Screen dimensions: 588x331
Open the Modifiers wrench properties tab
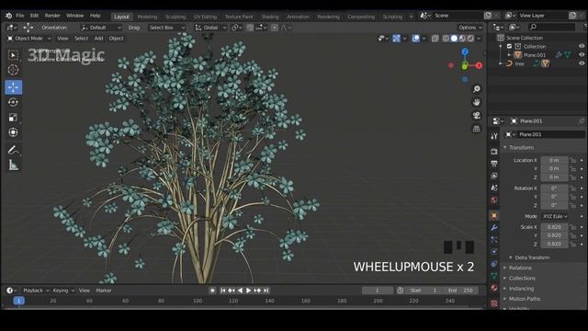(494, 227)
